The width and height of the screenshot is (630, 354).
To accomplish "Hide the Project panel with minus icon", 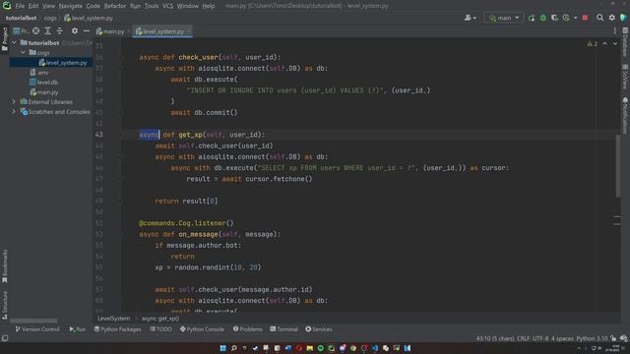I will point(87,30).
